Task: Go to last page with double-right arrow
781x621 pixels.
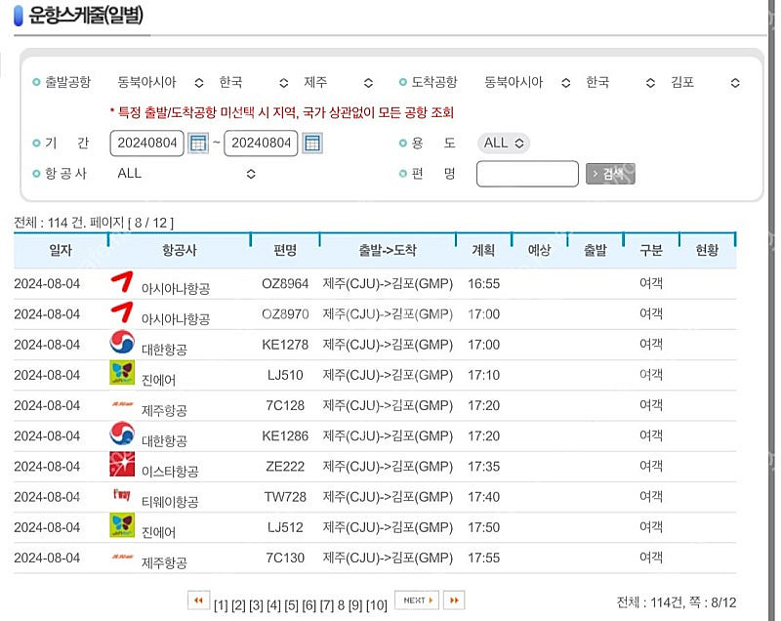Action: 454,600
